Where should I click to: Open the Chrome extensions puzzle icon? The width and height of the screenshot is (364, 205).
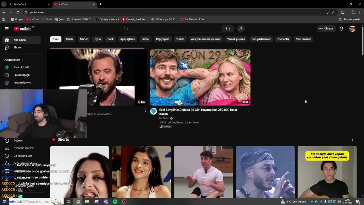343,12
